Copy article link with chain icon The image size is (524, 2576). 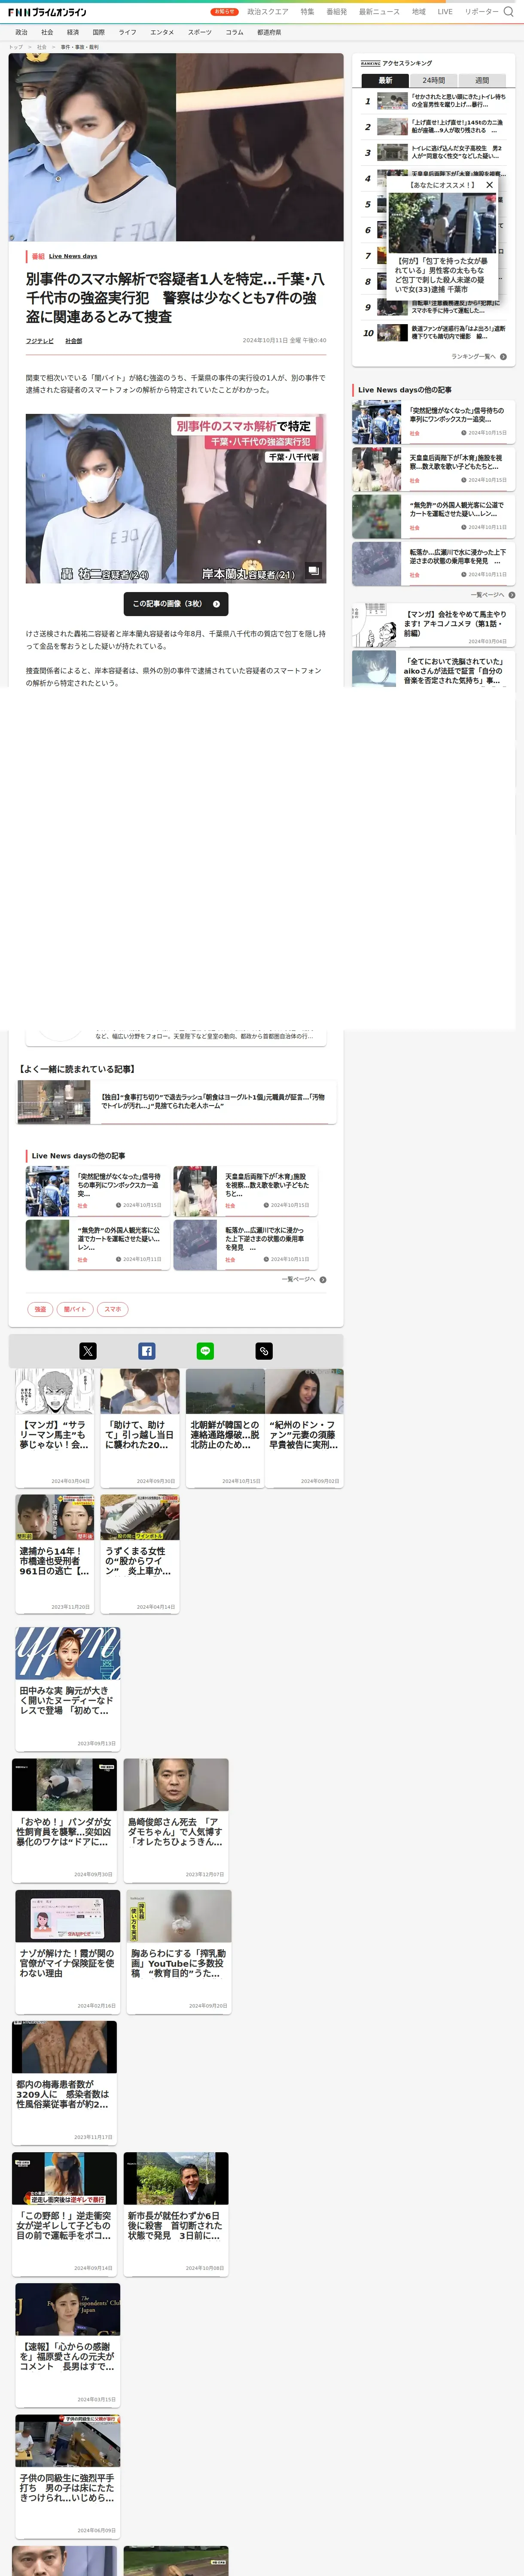tap(264, 1351)
